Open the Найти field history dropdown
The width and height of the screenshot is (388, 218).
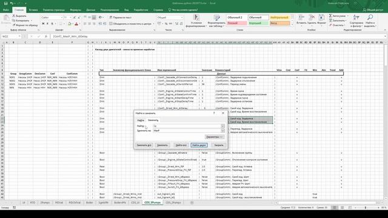[222, 126]
